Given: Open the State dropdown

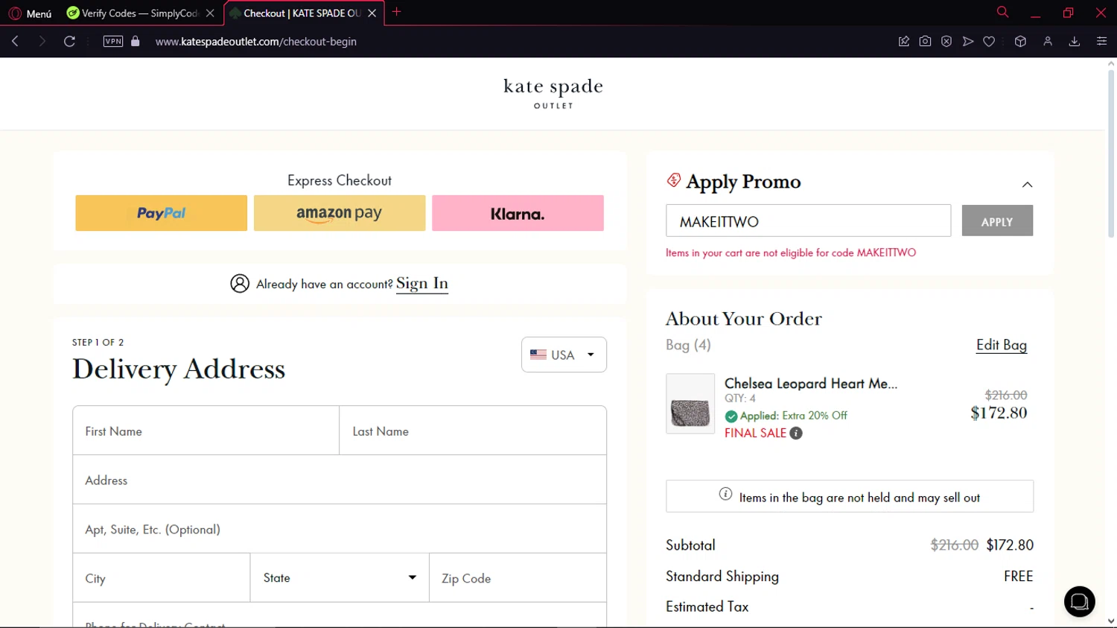Looking at the screenshot, I should click(x=340, y=578).
